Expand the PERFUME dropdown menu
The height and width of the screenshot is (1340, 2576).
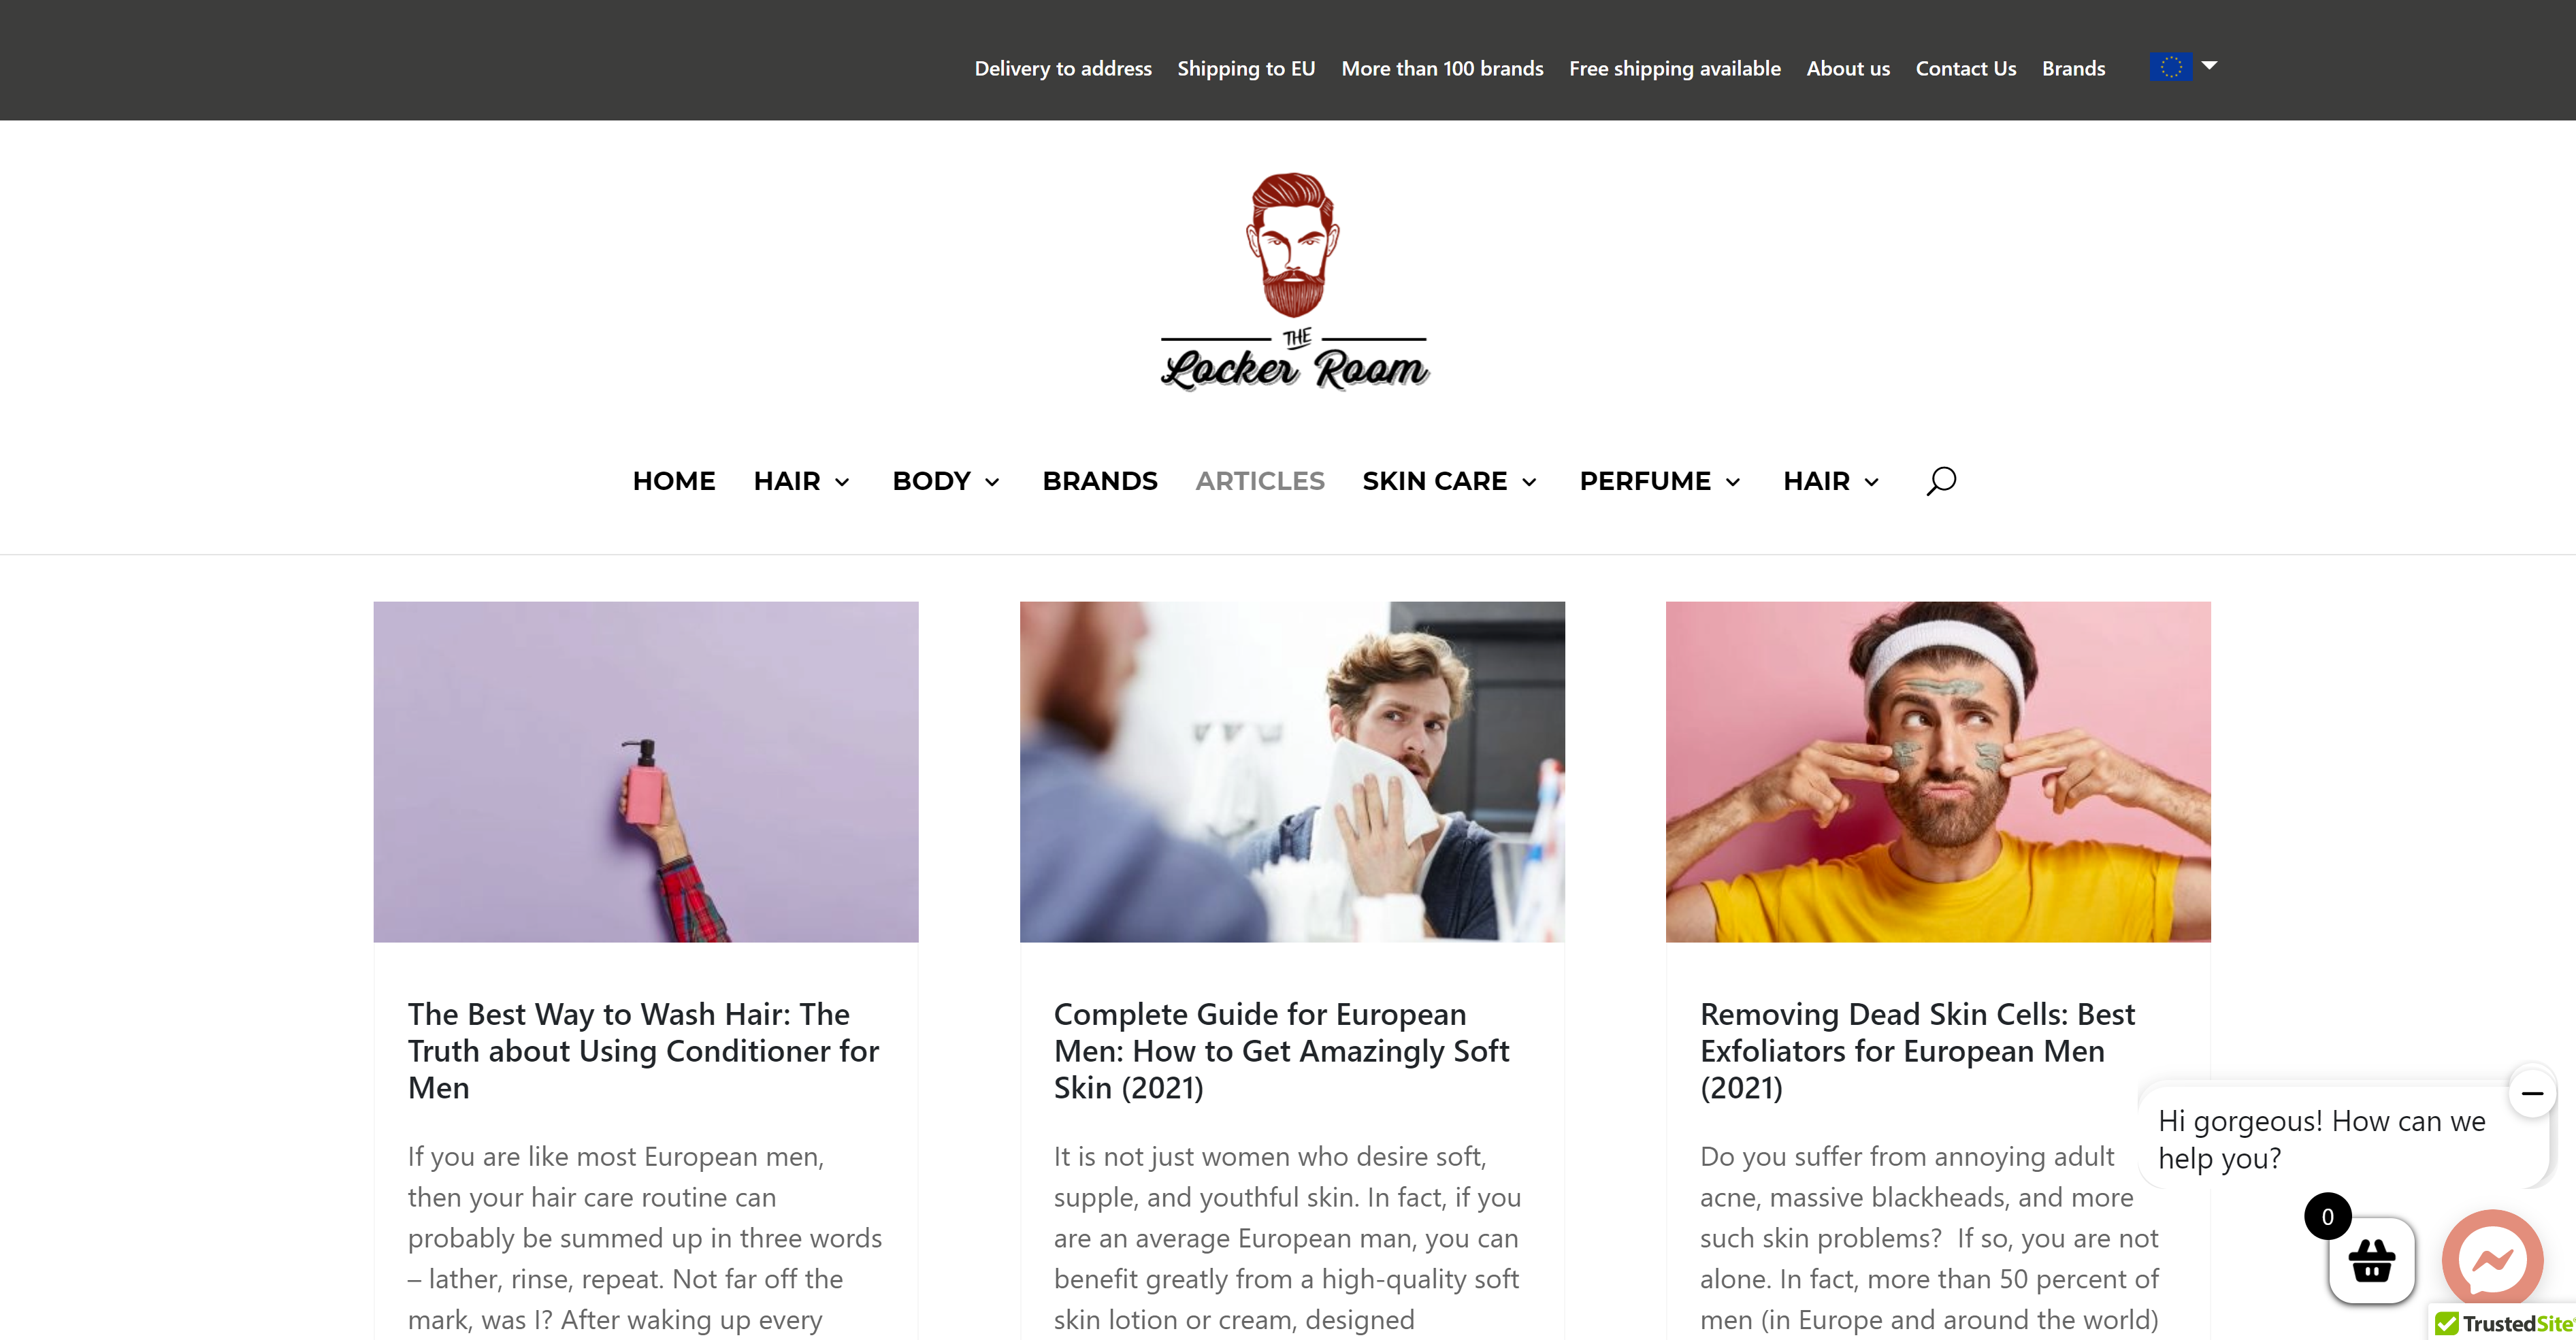[x=1660, y=481]
